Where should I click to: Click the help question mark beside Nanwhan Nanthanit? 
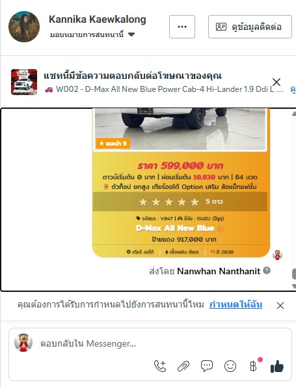pos(267,270)
